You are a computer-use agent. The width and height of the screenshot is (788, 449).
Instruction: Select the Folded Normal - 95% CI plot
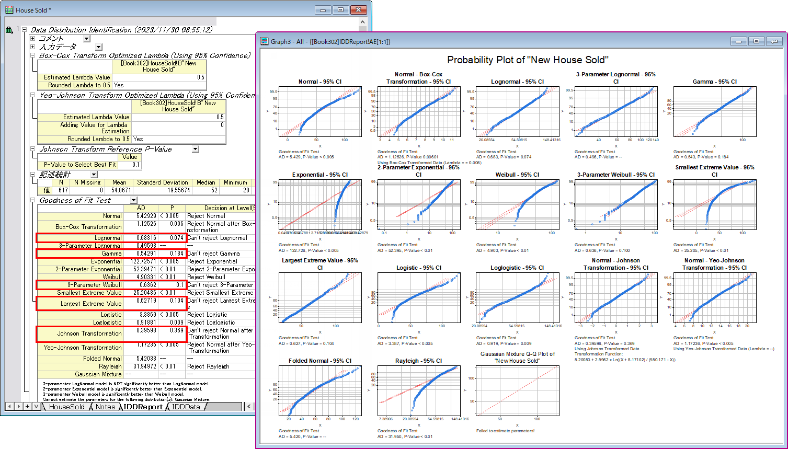(x=320, y=391)
